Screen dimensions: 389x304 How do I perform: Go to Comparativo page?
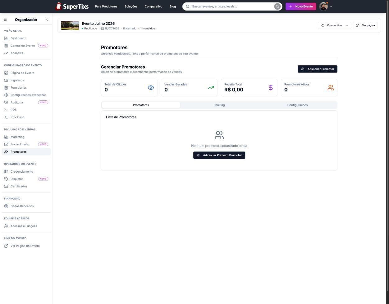153,7
